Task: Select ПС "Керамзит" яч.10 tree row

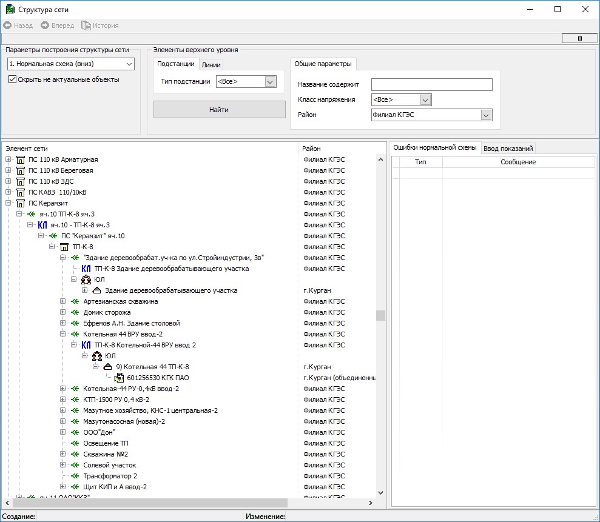Action: point(93,236)
